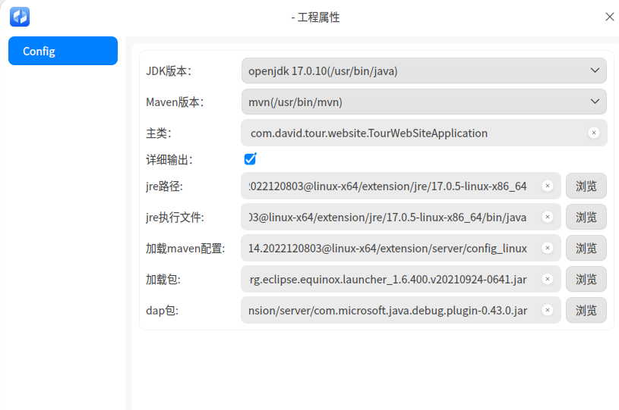Click the jre路径 input field
This screenshot has width=619, height=410.
(401, 186)
